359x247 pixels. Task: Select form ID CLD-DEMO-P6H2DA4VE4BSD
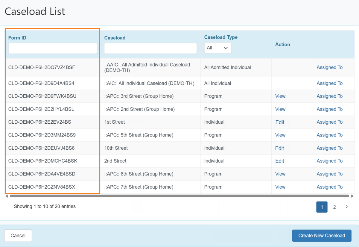click(42, 174)
